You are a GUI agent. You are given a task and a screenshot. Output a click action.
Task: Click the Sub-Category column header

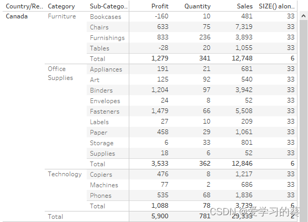[109, 6]
